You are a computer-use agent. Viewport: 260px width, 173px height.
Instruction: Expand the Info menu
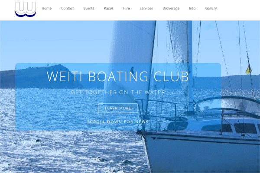[192, 8]
